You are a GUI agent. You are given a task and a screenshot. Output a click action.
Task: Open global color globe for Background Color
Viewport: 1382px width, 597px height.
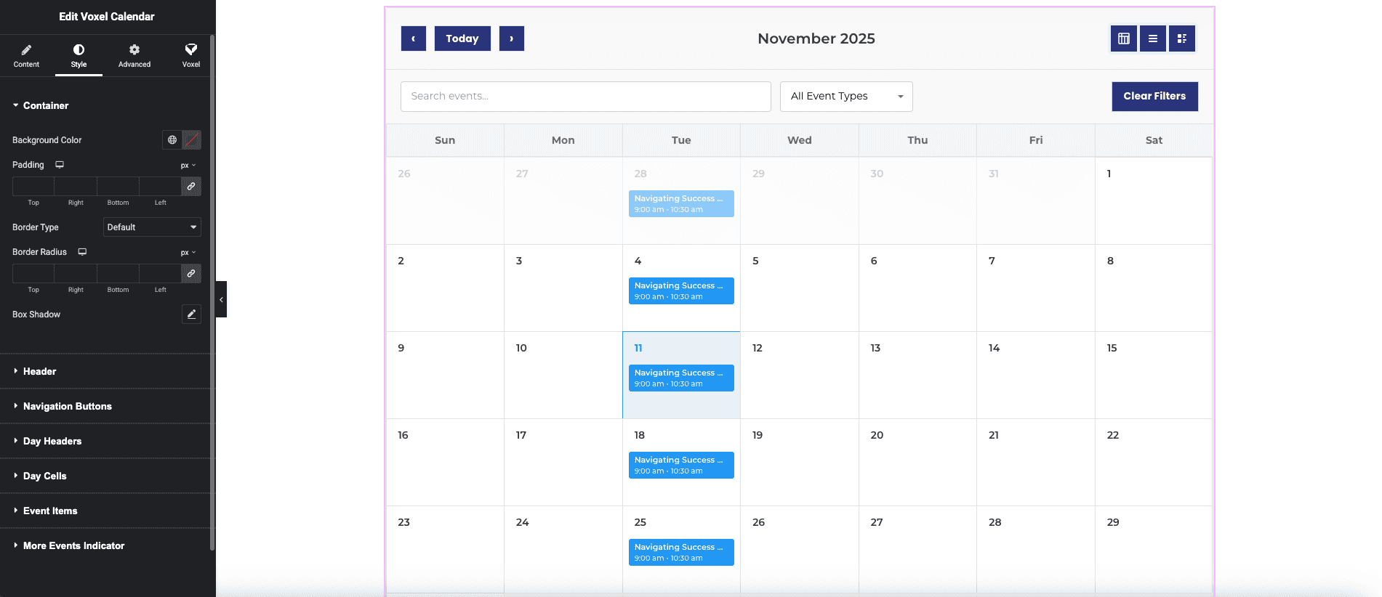point(172,140)
